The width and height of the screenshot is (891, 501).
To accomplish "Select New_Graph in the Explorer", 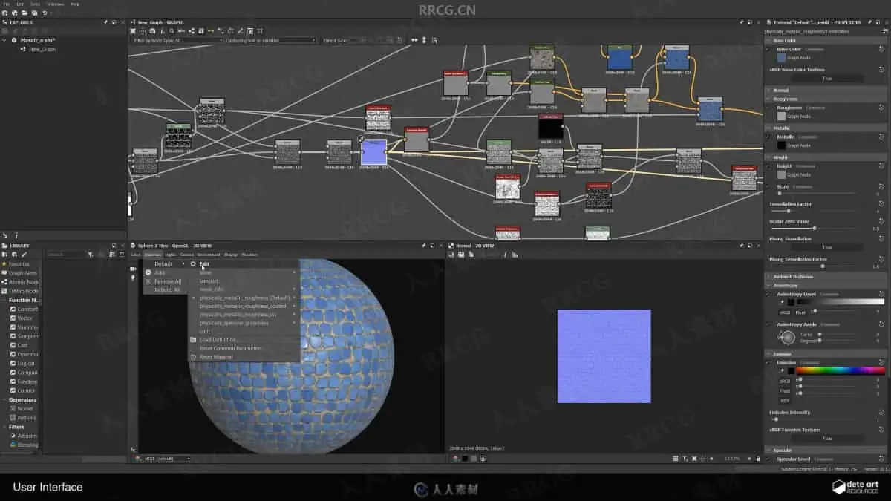I will (x=42, y=49).
